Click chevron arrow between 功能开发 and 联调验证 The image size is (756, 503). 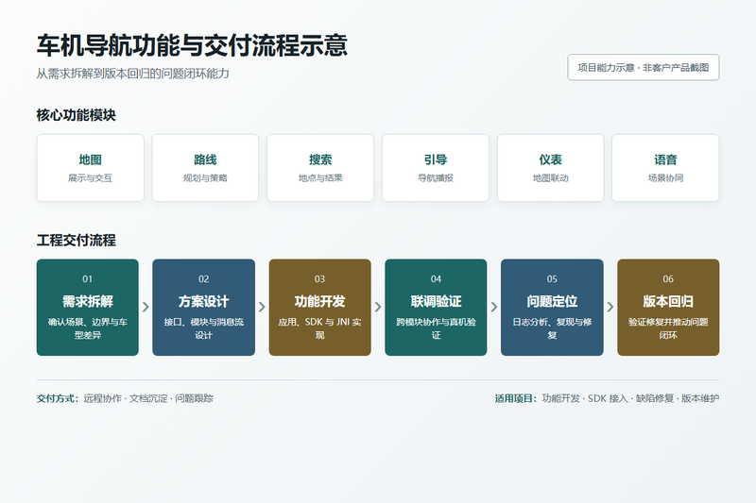[x=378, y=307]
